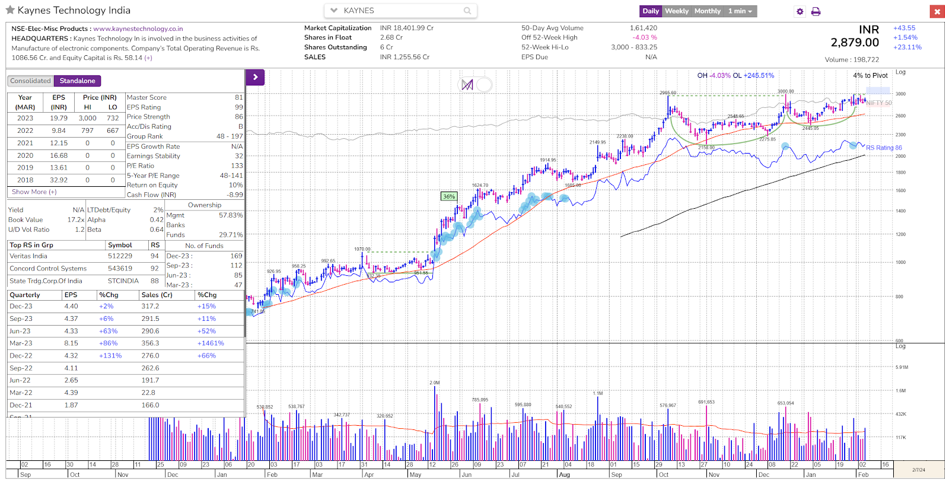Click the P/E Ratio 133 row

[184, 166]
